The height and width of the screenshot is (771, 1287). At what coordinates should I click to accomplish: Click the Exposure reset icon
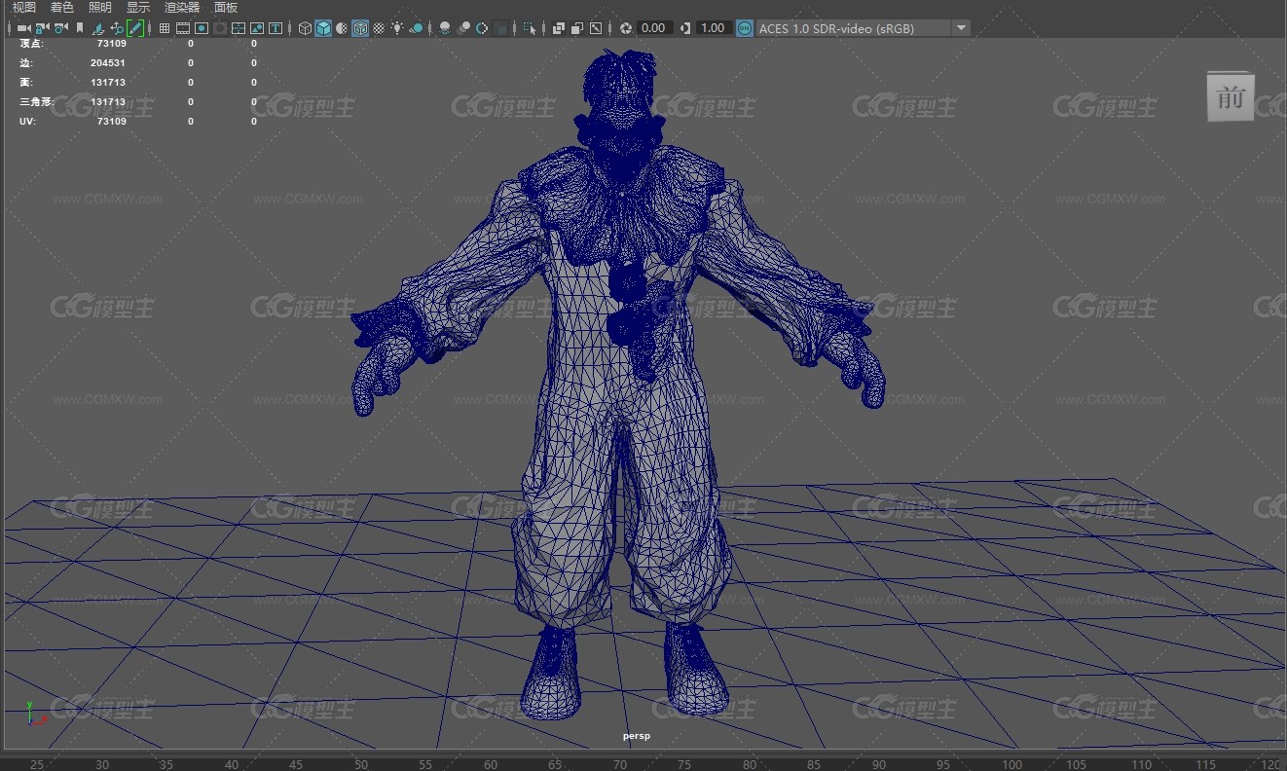tap(626, 28)
